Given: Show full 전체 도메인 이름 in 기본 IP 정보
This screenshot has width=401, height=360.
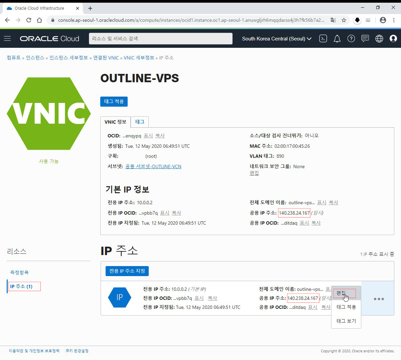Looking at the screenshot, I should 322,203.
